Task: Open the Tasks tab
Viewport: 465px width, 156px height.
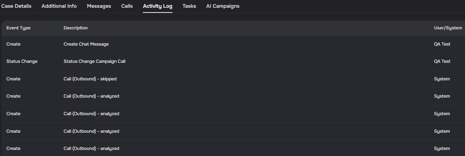Action: (x=189, y=6)
